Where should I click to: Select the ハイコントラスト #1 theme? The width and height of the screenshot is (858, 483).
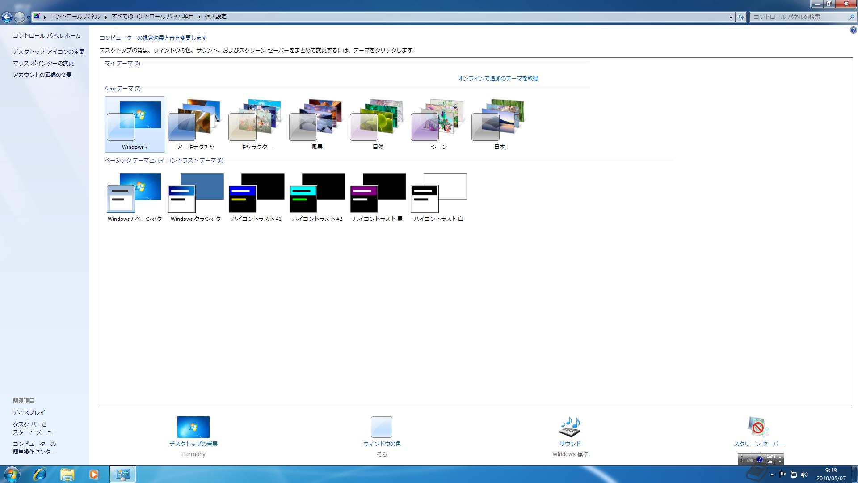coord(256,197)
